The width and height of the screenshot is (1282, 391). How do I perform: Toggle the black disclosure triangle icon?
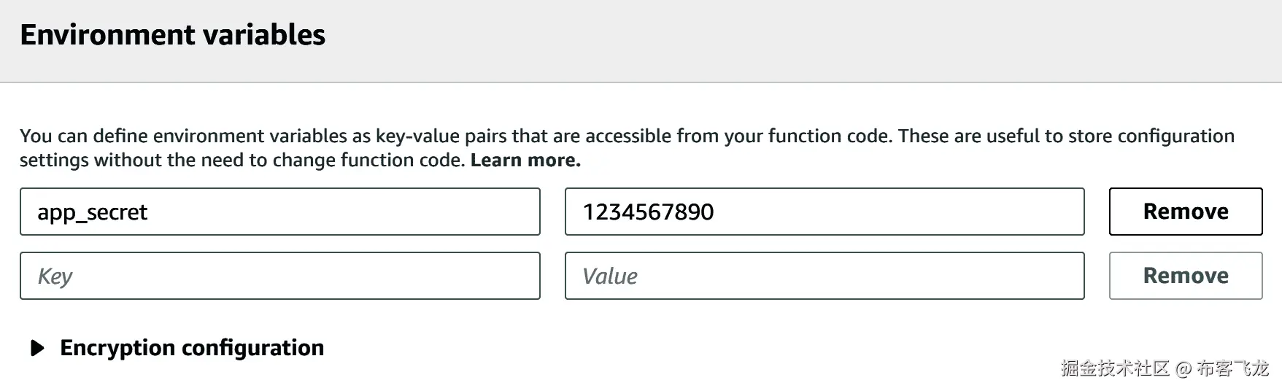click(37, 348)
